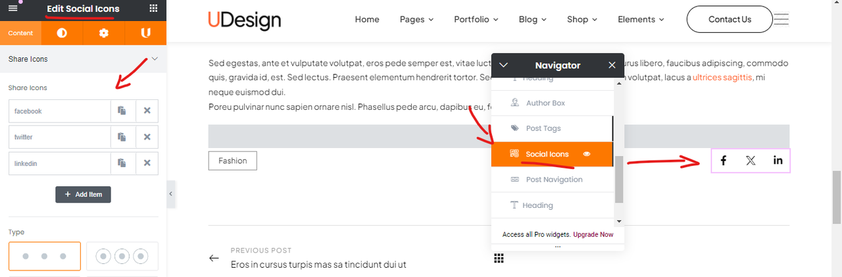
Task: Collapse the editor side panel
Action: pos(171,194)
